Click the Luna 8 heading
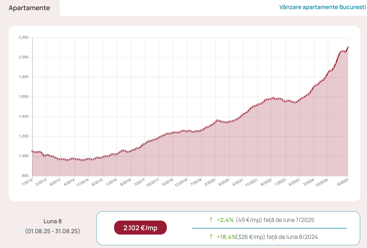Image resolution: width=367 pixels, height=248 pixels. (53, 221)
